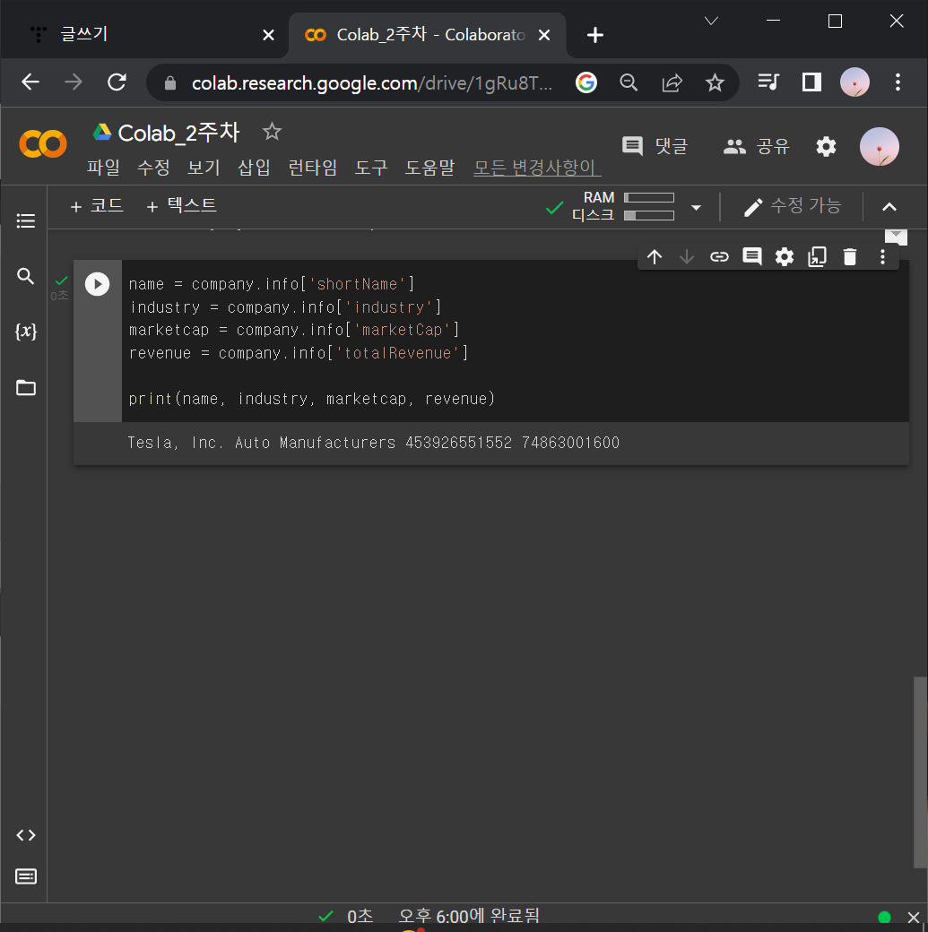928x932 pixels.
Task: Open the 런타임 menu
Action: tap(312, 168)
